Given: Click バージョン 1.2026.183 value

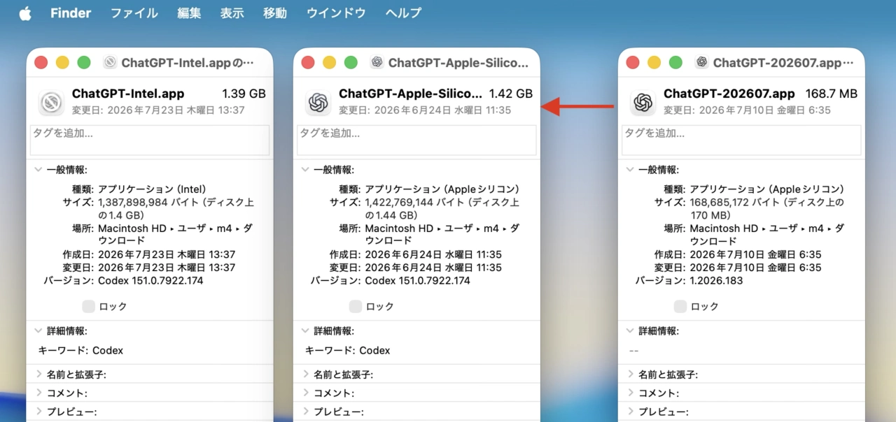Looking at the screenshot, I should click(x=716, y=280).
